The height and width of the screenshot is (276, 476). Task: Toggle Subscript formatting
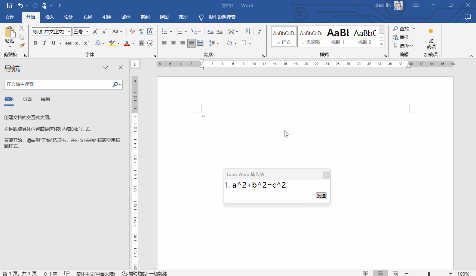77,43
